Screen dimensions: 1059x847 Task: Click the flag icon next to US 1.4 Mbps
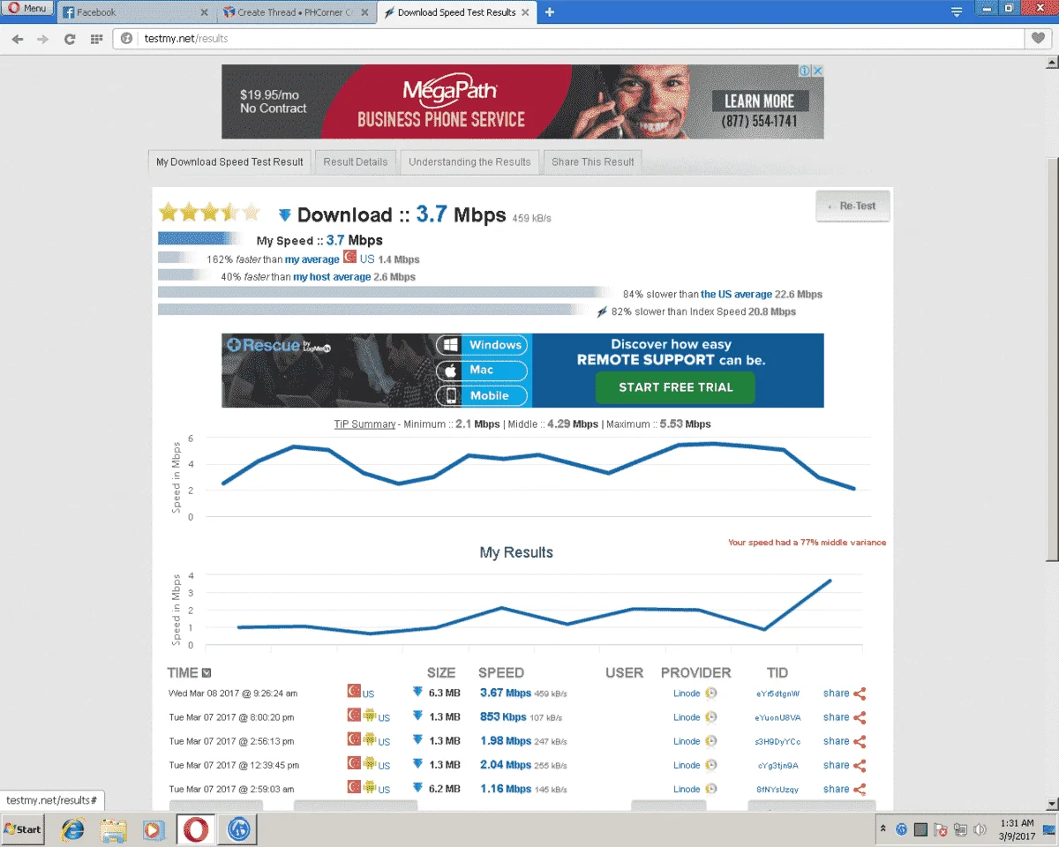point(349,258)
